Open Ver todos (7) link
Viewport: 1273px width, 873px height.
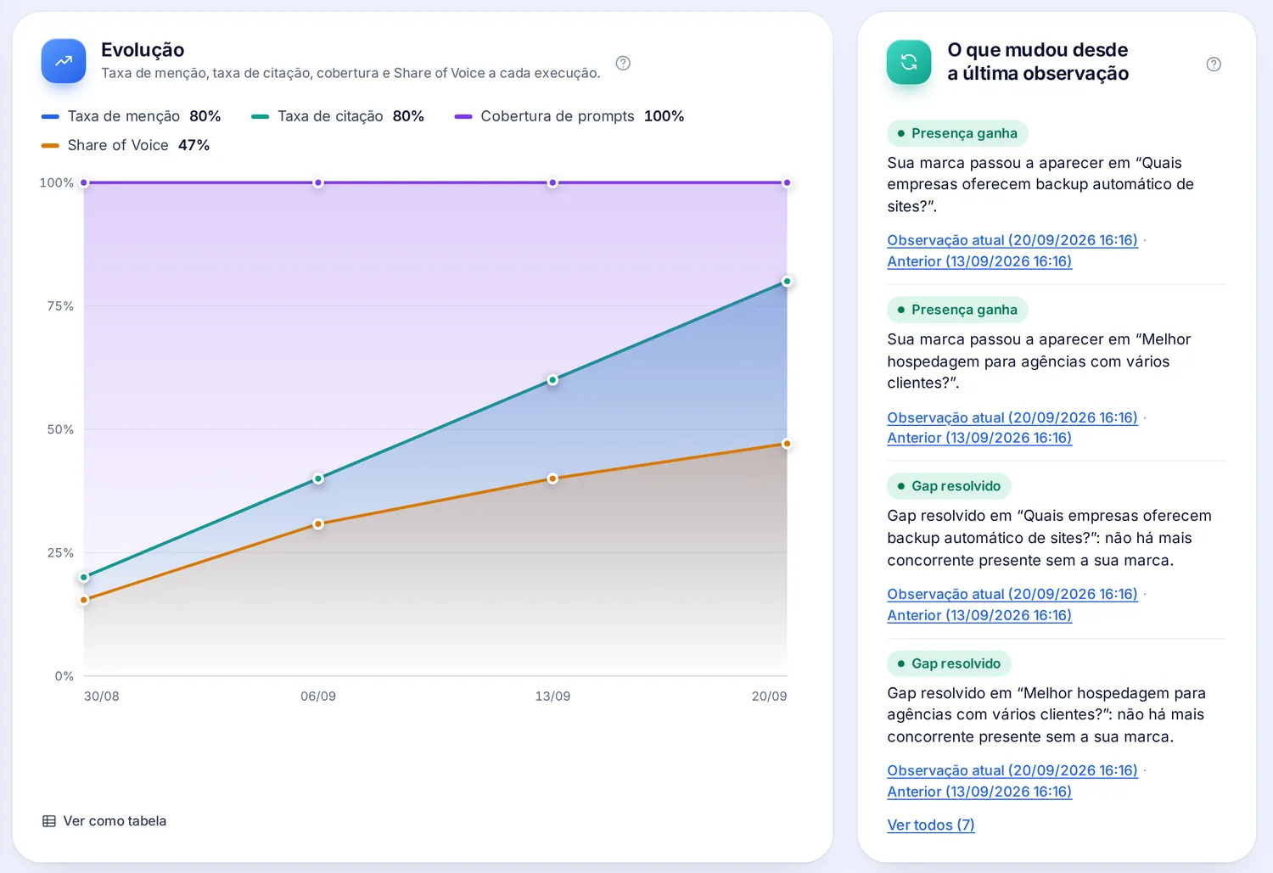pos(931,825)
